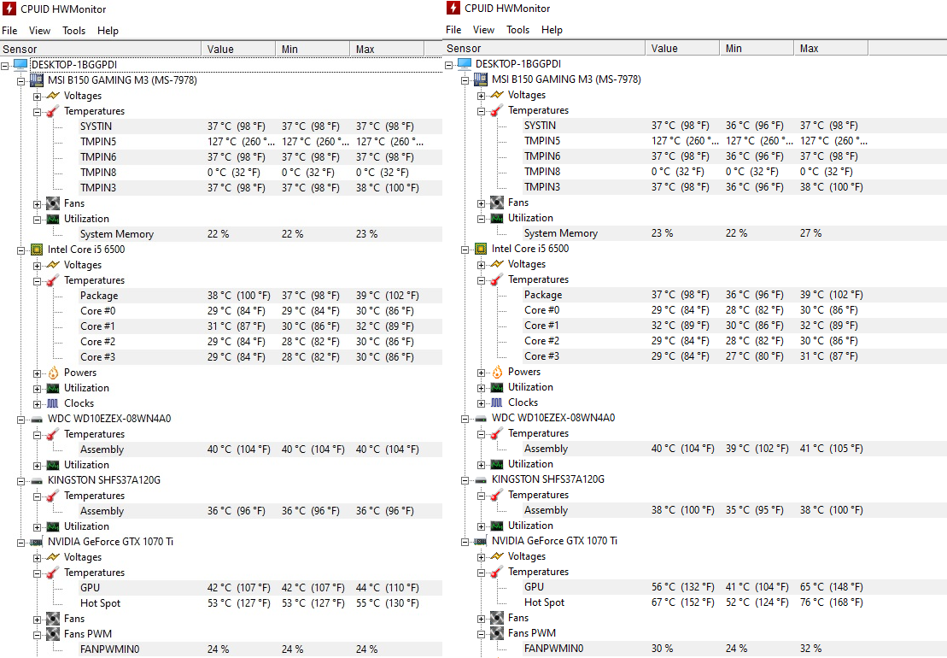947x658 pixels.
Task: Collapse DESKTOP-1BGGPDI root node in left window
Action: (x=5, y=65)
